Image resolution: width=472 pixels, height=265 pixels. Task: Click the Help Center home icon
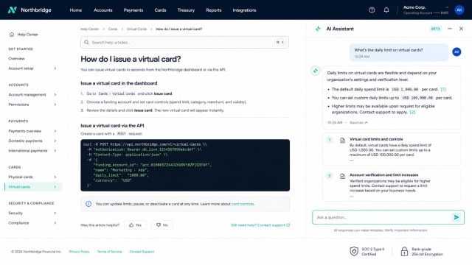coord(12,35)
